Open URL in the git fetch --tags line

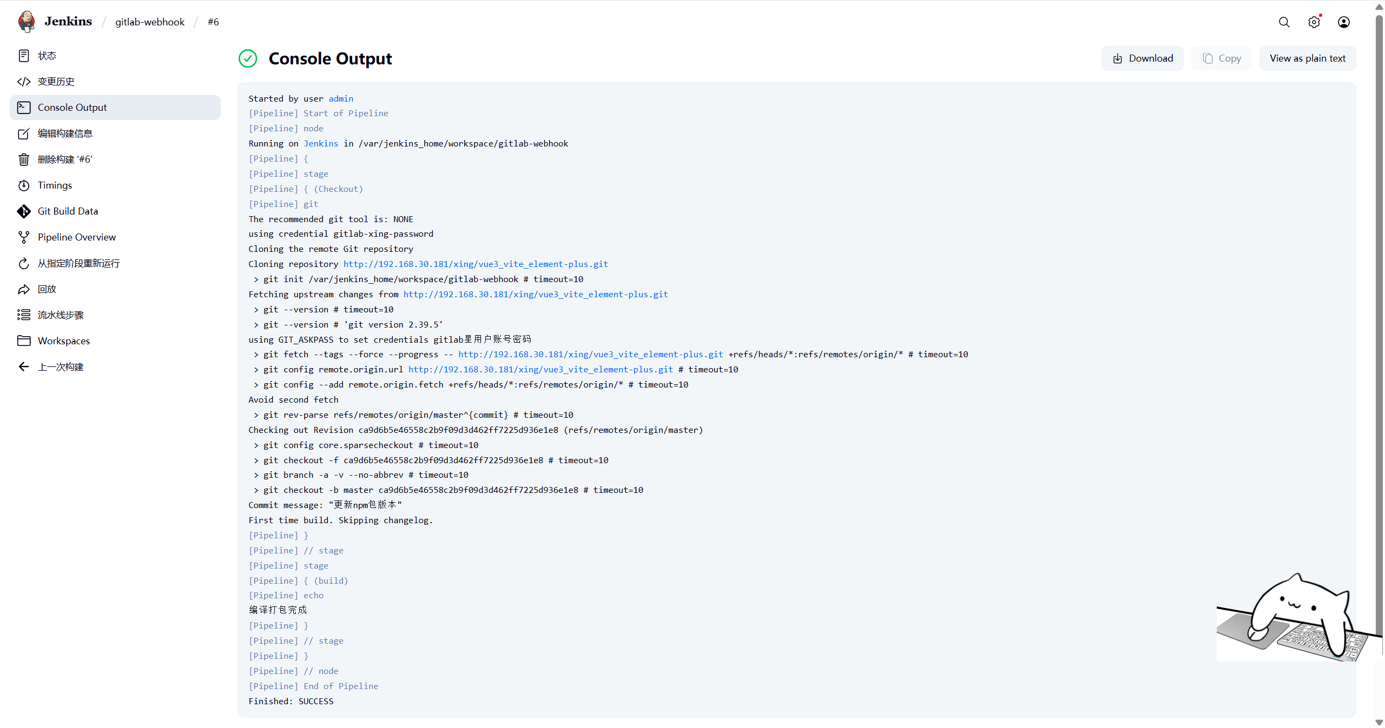coord(591,354)
